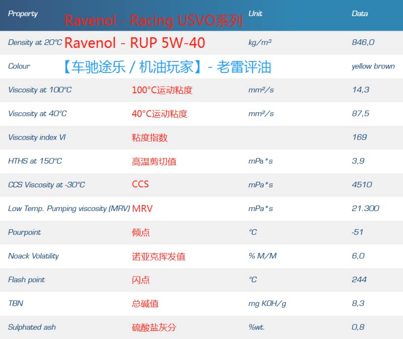Screen dimensions: 403x339
Task: Click the red MRV annotation
Action: [143, 209]
